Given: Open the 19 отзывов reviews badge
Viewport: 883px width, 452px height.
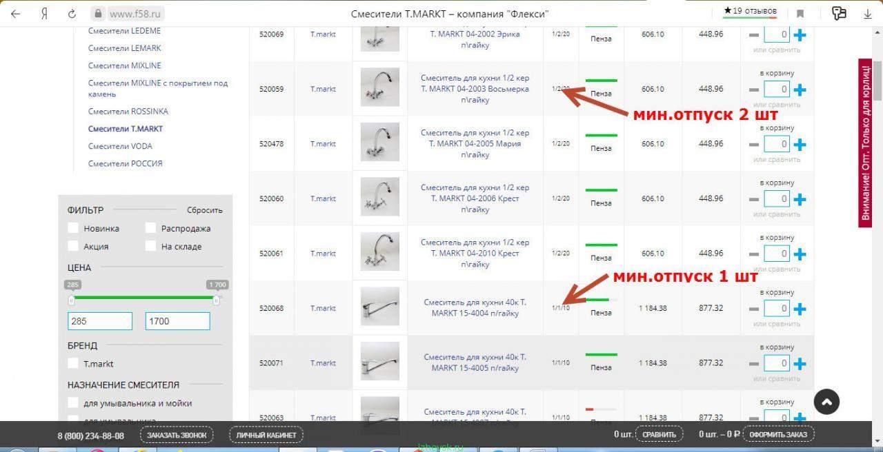Looking at the screenshot, I should (750, 12).
